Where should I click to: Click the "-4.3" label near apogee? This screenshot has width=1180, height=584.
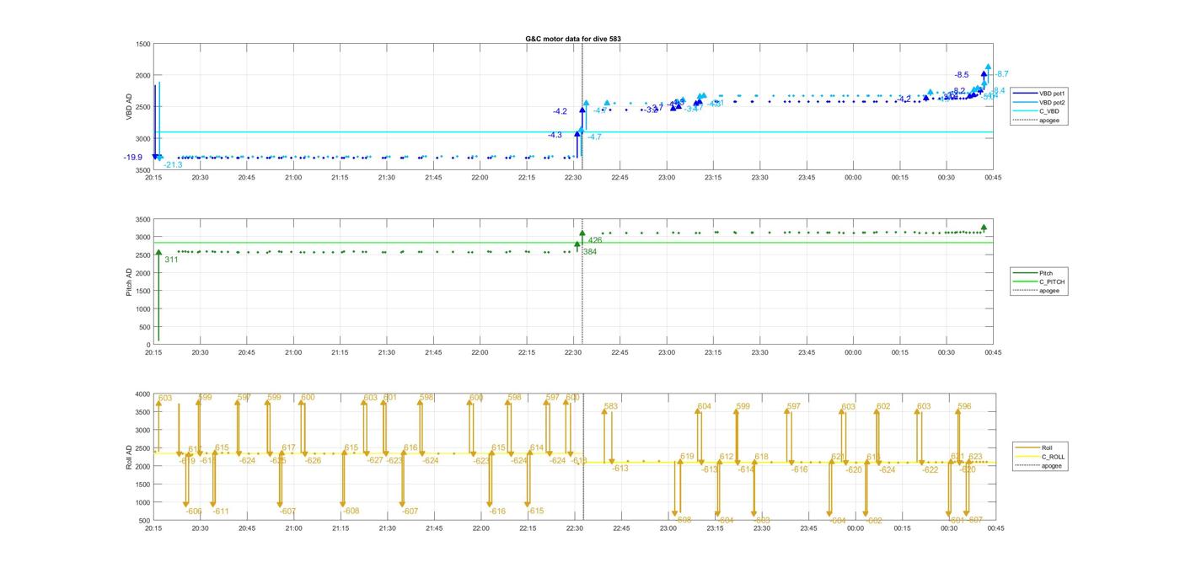click(x=555, y=135)
